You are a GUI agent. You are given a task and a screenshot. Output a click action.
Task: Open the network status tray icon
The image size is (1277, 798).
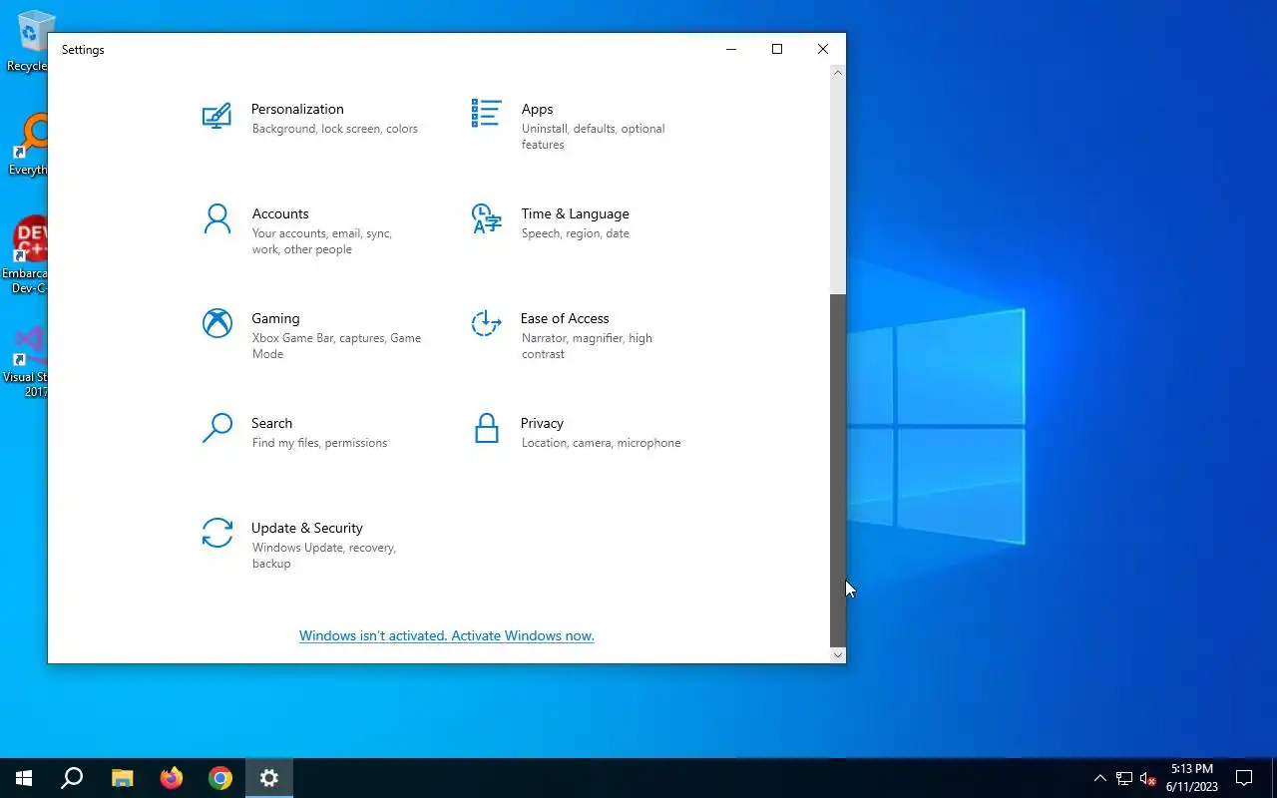[1124, 778]
